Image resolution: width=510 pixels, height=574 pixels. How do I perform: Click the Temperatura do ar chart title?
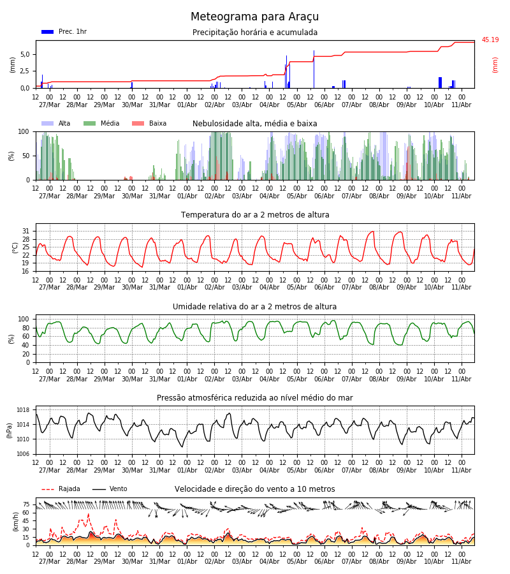coord(255,214)
